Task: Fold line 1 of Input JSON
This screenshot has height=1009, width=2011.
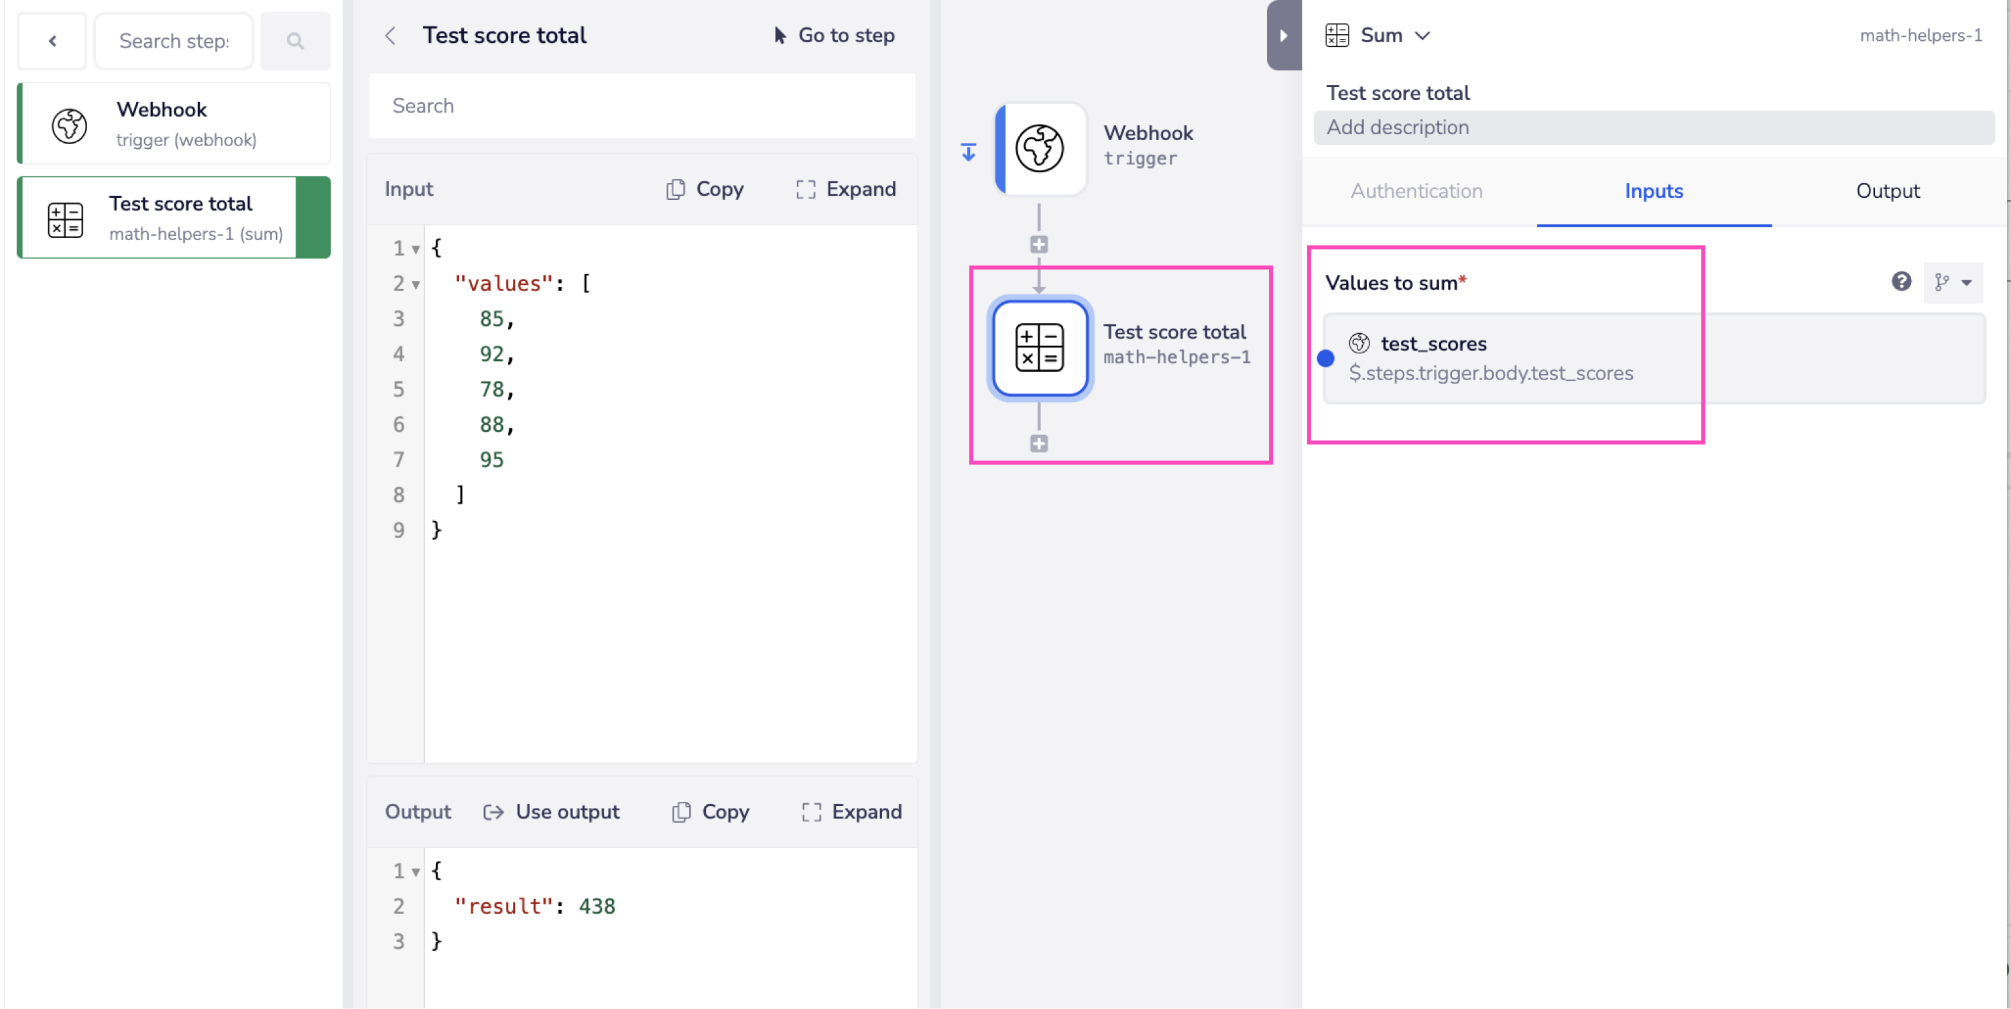Action: [x=416, y=249]
